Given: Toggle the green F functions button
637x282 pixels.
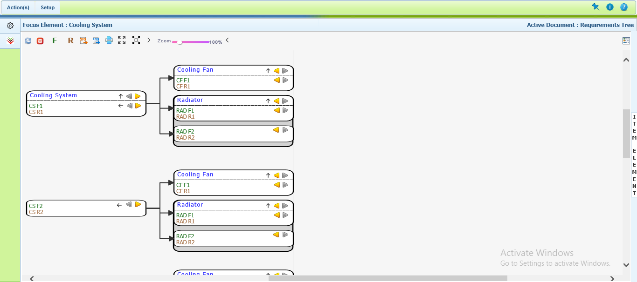Looking at the screenshot, I should [x=55, y=40].
